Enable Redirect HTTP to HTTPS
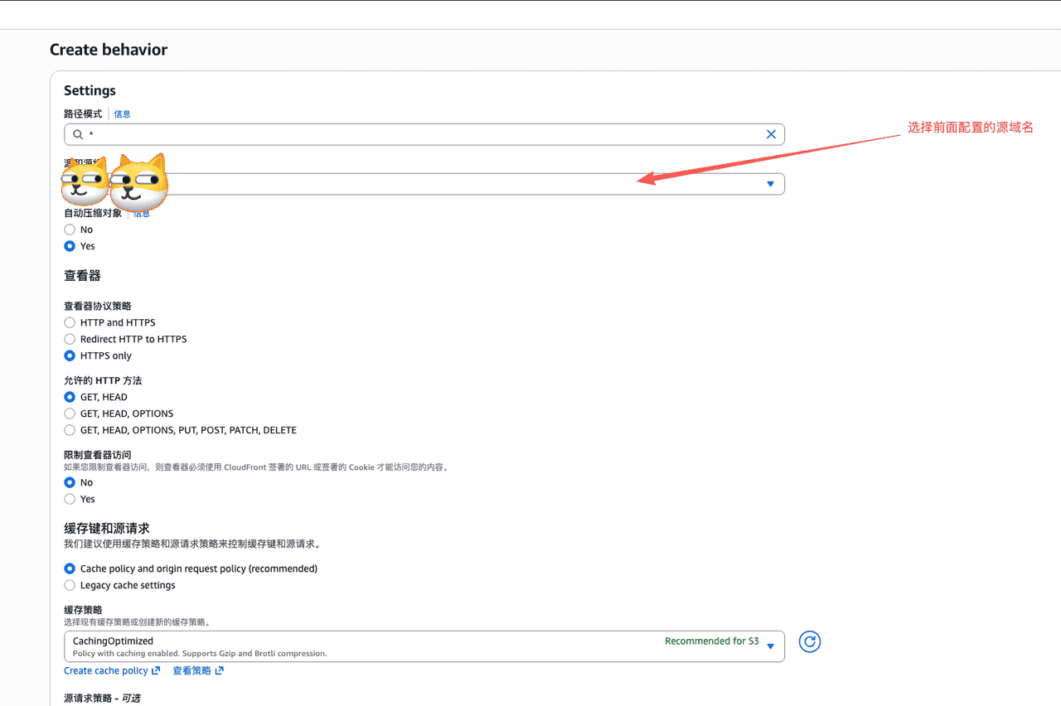 pos(70,339)
